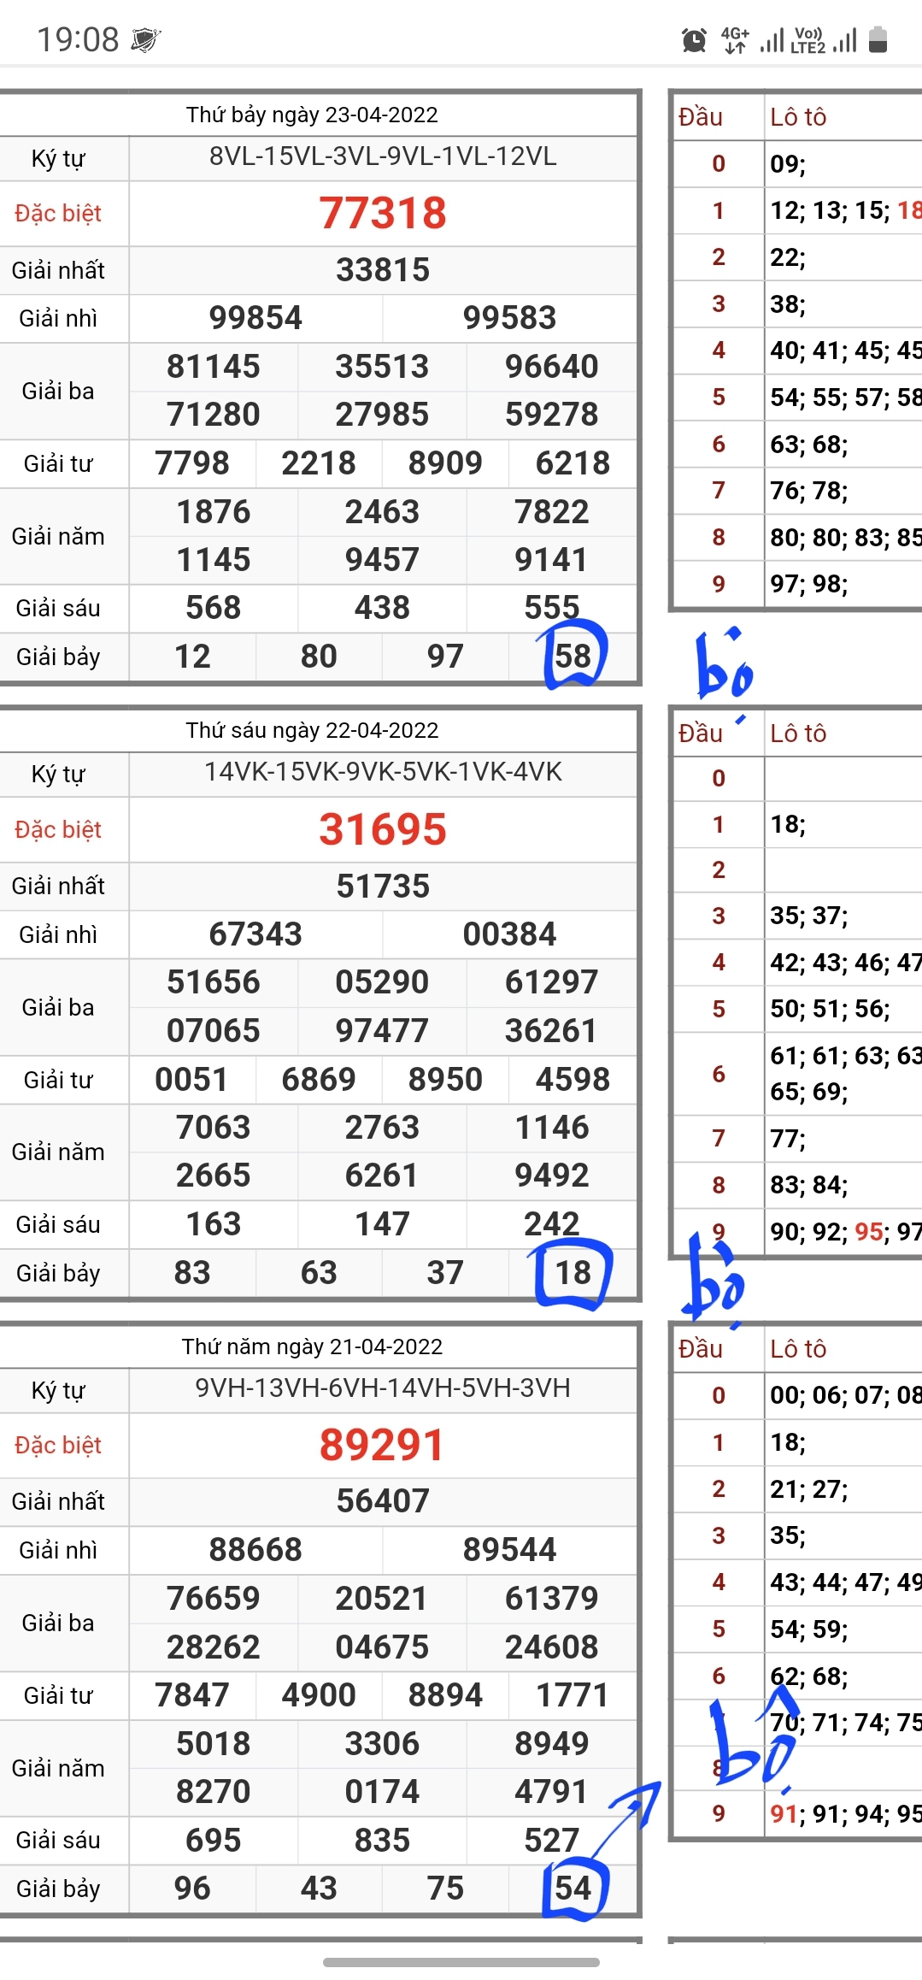Tap the circled number 58 in Giải bảy
Viewport: 922px width, 1980px height.
[573, 657]
